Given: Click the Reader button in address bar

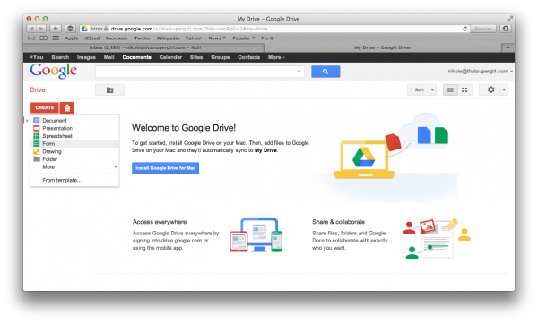Looking at the screenshot, I should [483, 29].
